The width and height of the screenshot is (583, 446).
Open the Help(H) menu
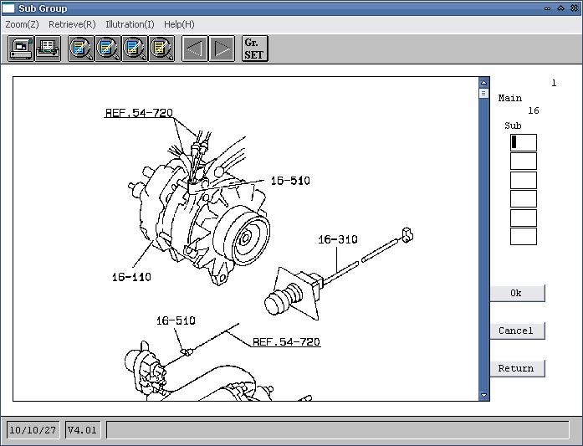(x=179, y=24)
